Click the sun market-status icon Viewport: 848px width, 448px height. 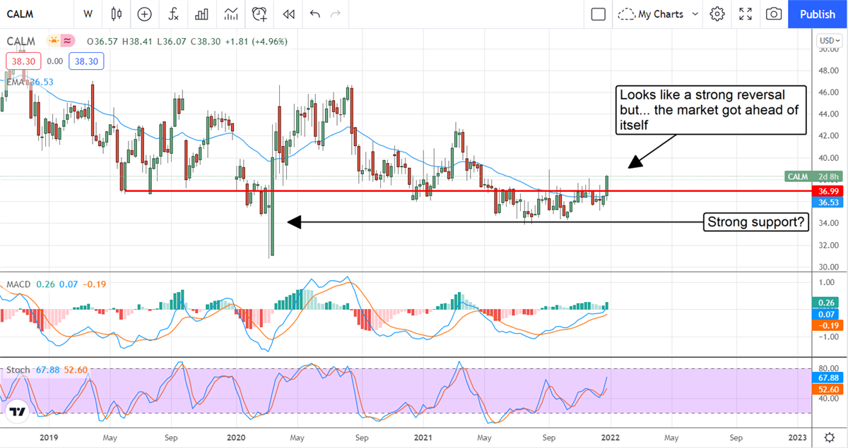(53, 40)
